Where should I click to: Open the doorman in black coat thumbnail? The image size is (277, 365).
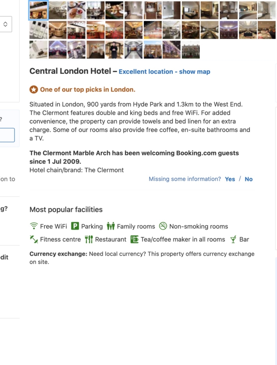pyautogui.click(x=114, y=49)
